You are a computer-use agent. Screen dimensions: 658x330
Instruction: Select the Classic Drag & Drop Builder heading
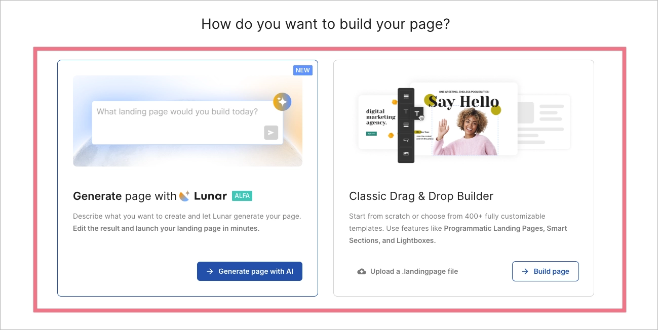421,196
